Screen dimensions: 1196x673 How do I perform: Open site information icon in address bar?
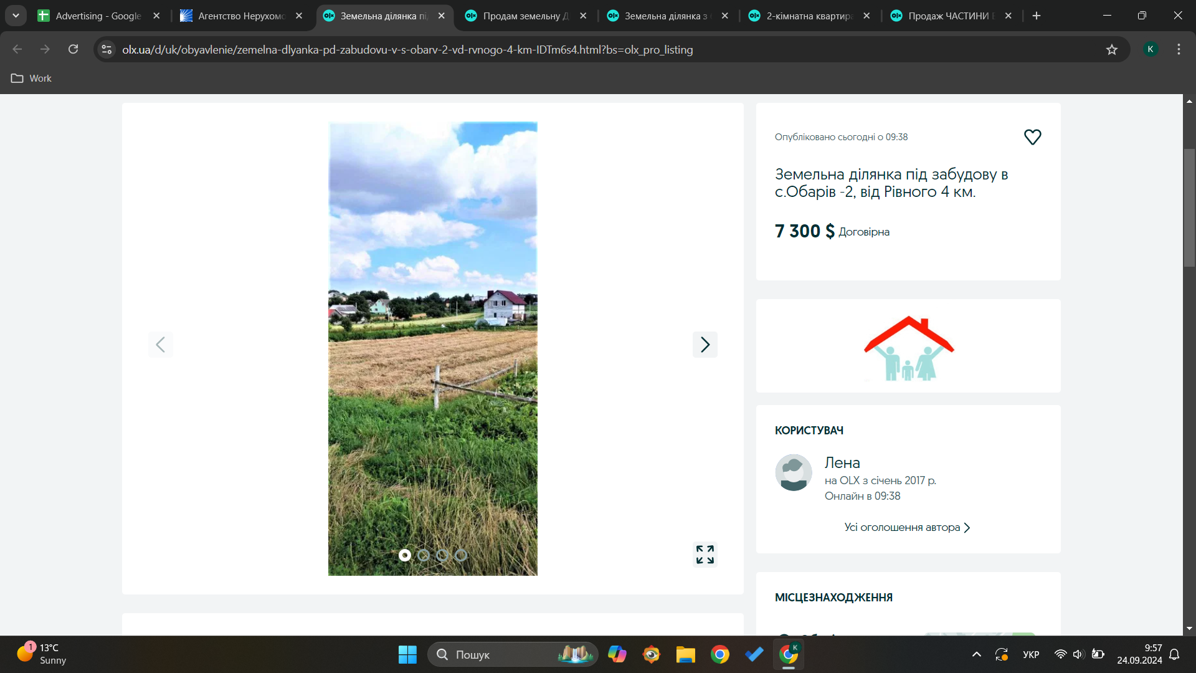pos(107,49)
